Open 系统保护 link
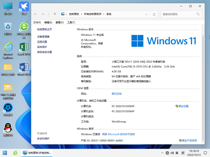 point(42,47)
